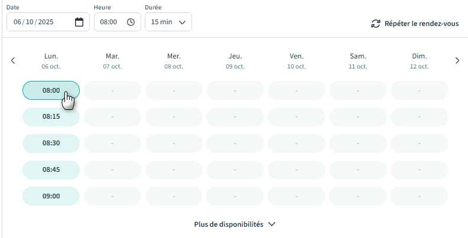468x238 pixels.
Task: Select the Mar. 07 oct. column header
Action: (112, 61)
